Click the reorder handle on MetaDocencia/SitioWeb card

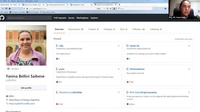point(119,92)
